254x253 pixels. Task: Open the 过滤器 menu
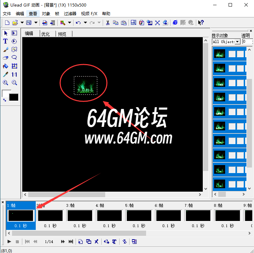coord(70,14)
